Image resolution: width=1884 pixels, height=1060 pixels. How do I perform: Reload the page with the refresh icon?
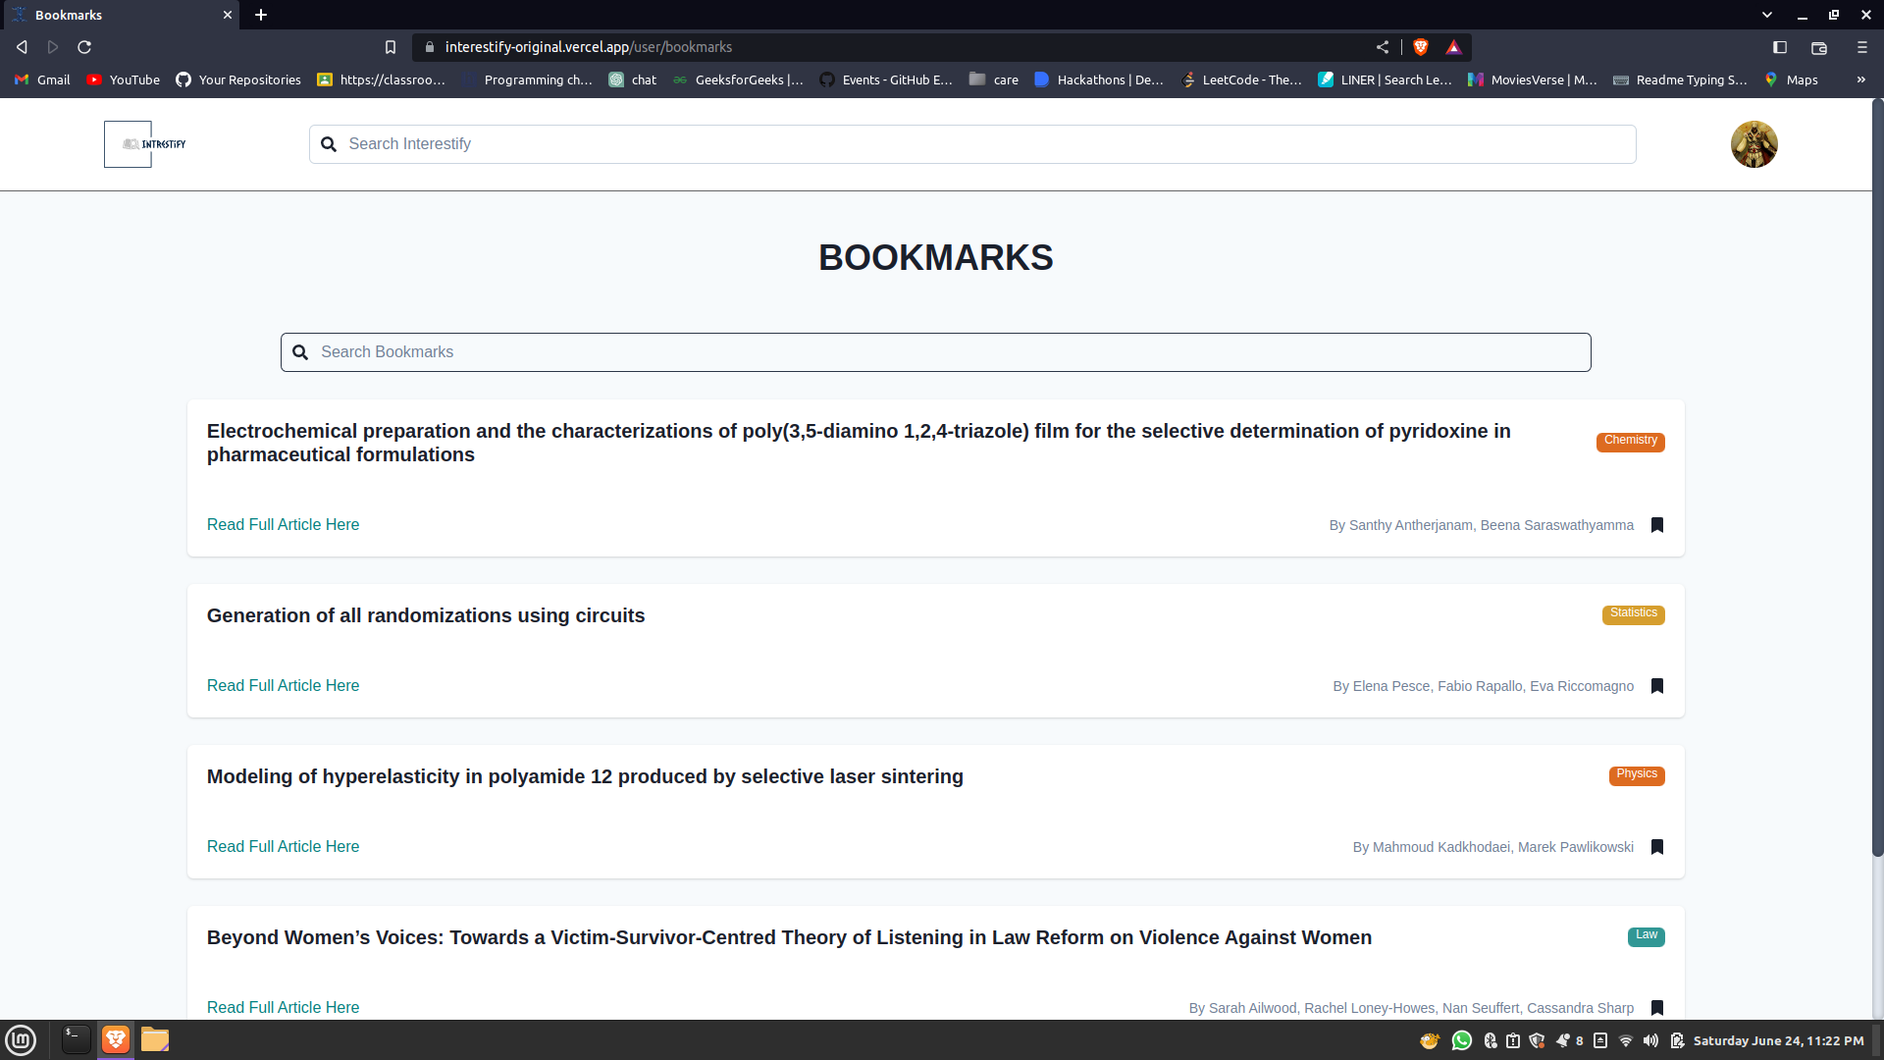pyautogui.click(x=84, y=47)
